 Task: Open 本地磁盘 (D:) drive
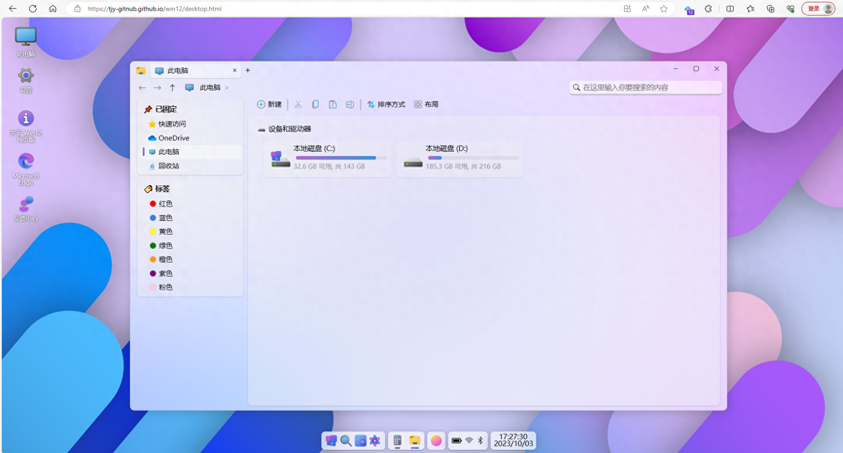(x=460, y=159)
